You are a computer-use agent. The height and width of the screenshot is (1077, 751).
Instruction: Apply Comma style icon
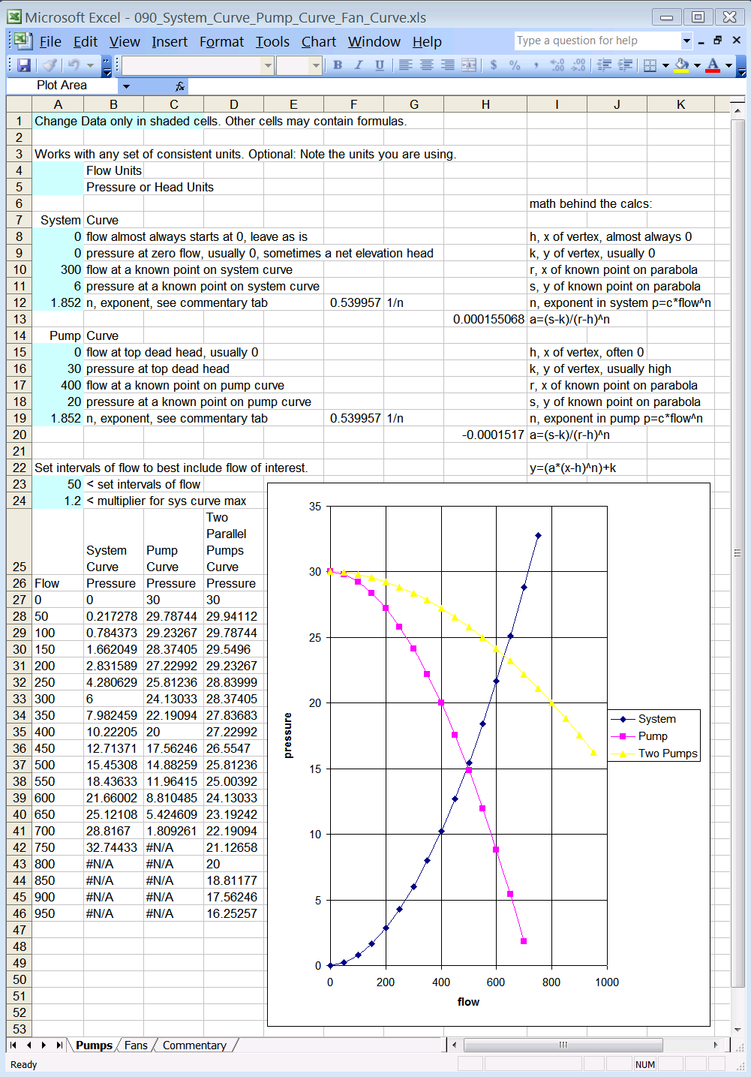tap(536, 65)
